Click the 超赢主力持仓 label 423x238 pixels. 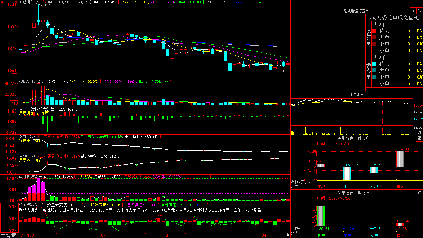tap(30, 141)
